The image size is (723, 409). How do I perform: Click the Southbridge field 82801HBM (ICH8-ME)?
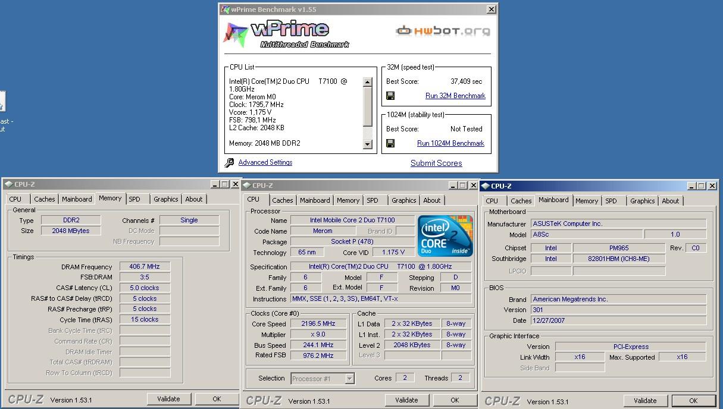point(619,259)
